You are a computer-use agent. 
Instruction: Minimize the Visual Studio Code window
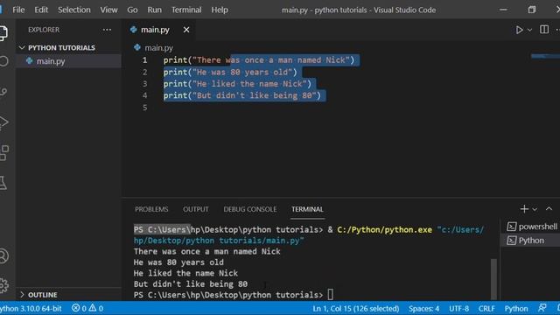click(503, 10)
